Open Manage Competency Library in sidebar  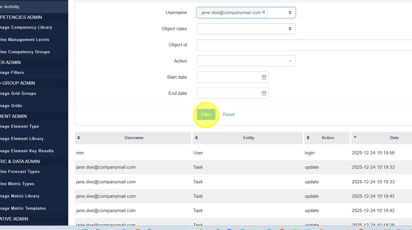[26, 28]
